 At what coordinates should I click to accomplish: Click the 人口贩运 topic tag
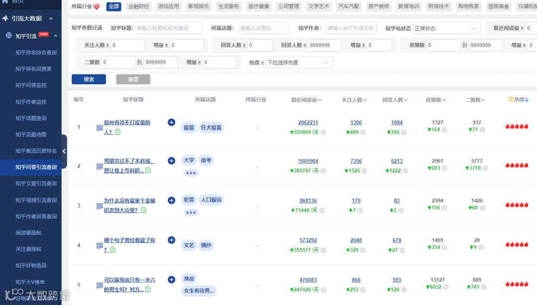(211, 200)
